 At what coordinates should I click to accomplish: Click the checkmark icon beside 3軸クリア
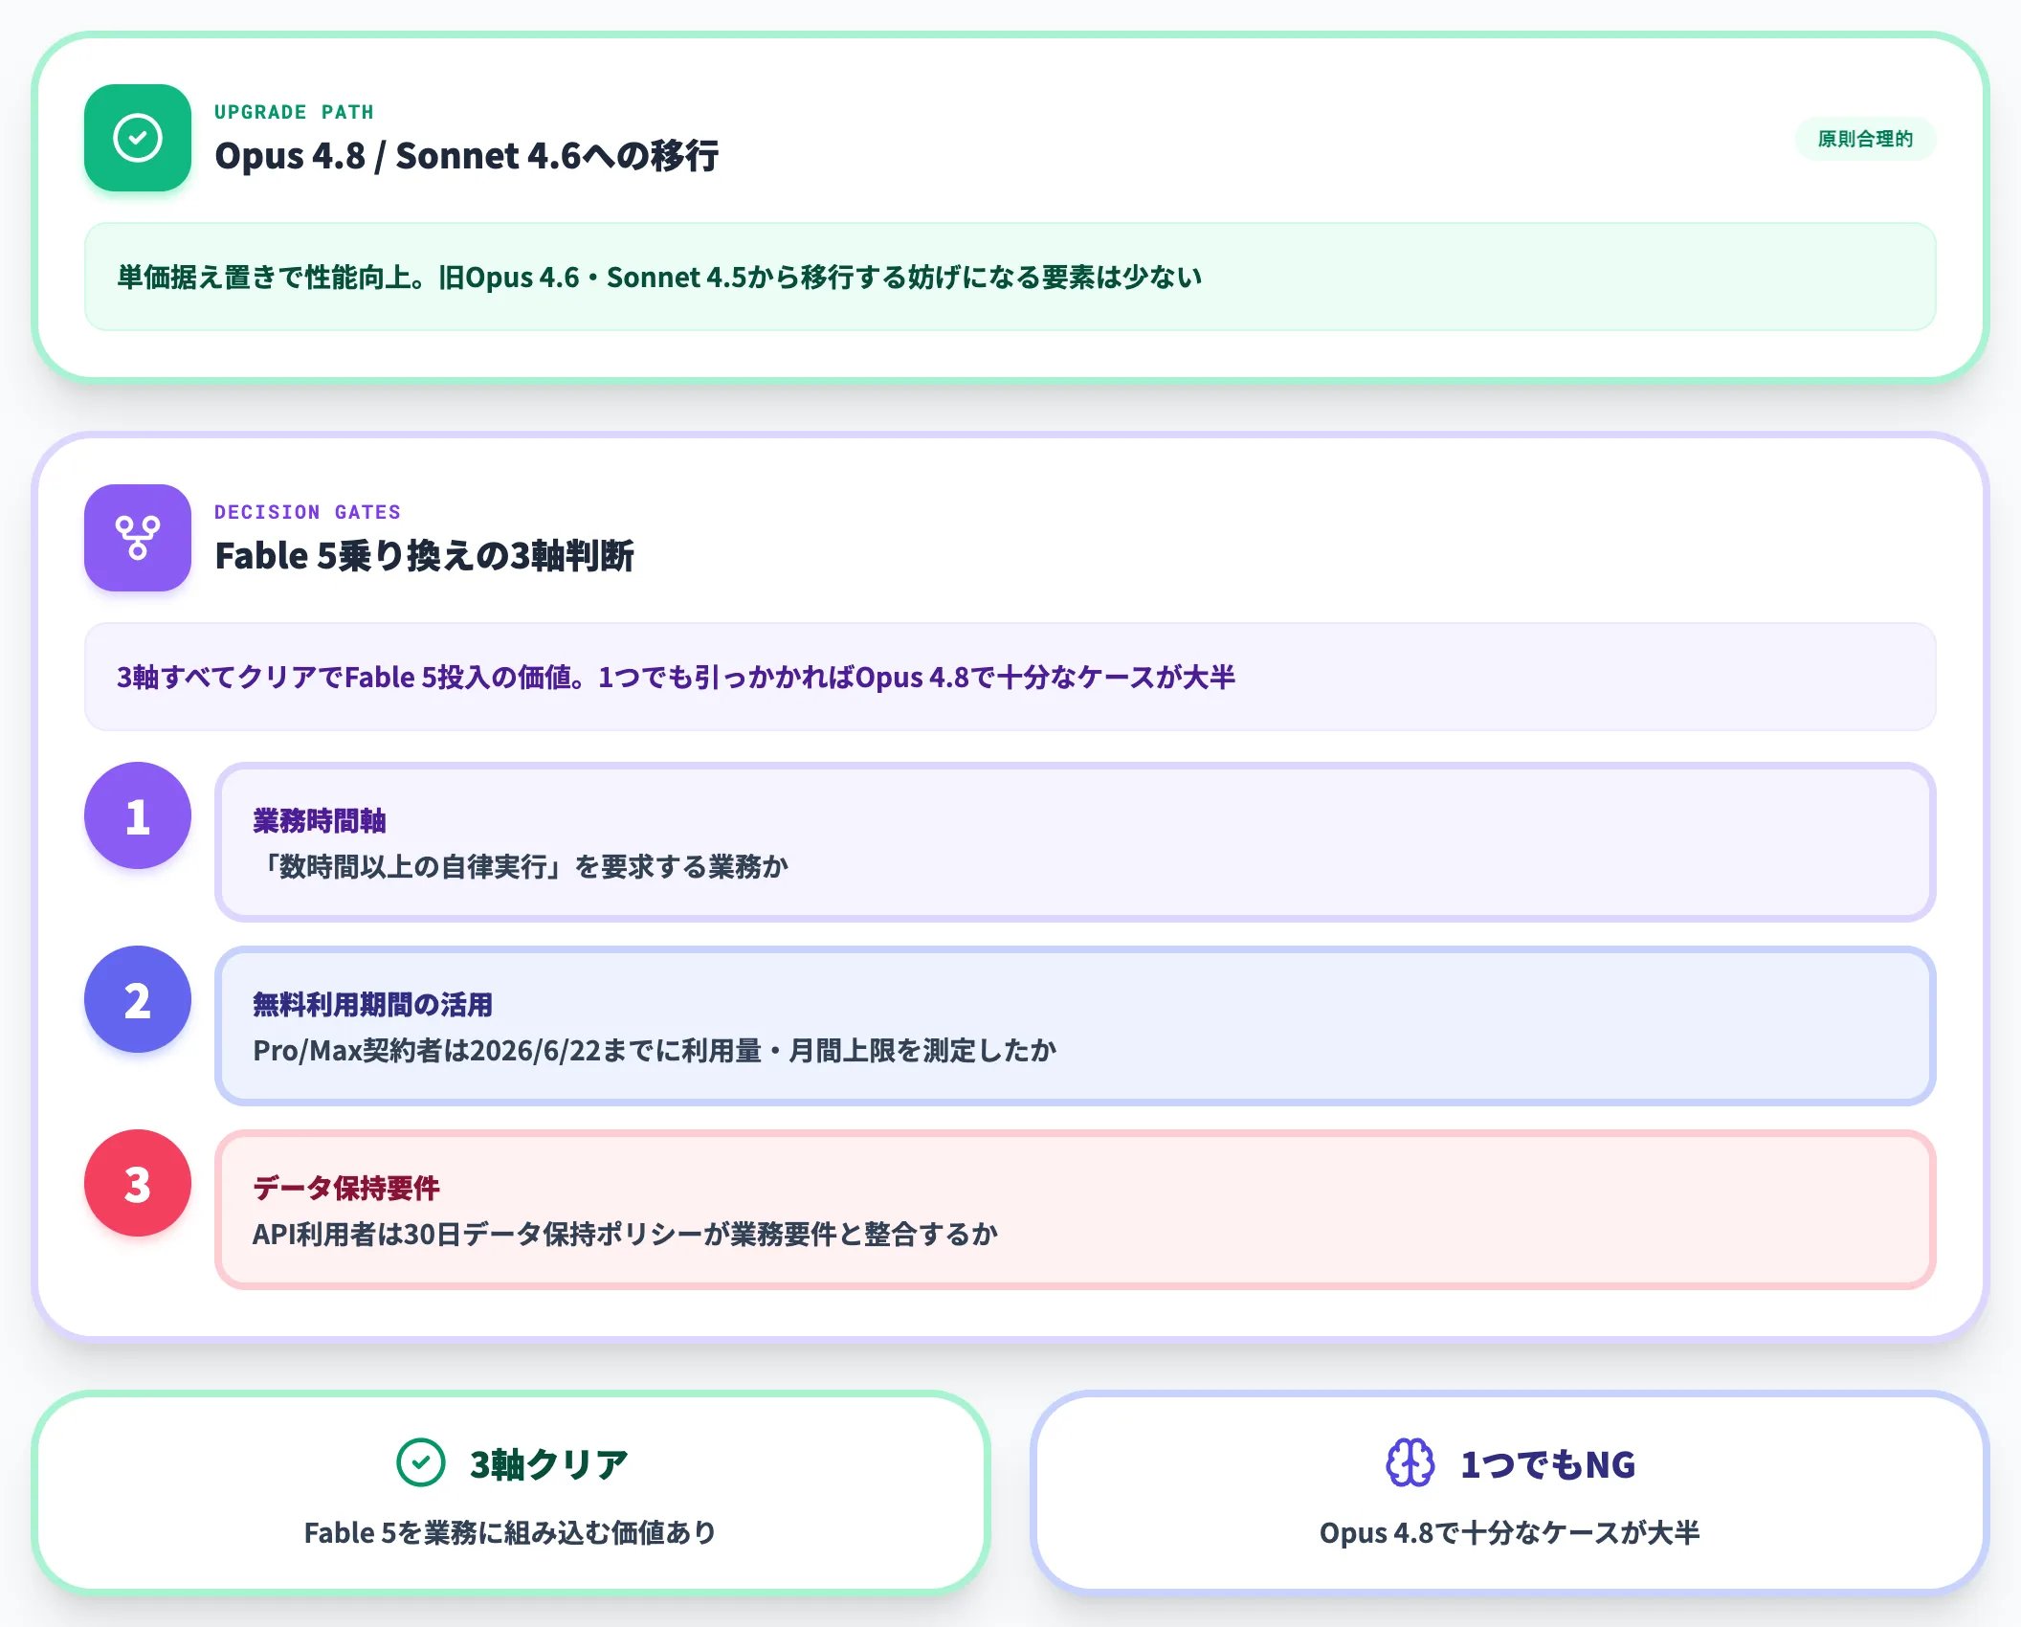(421, 1462)
